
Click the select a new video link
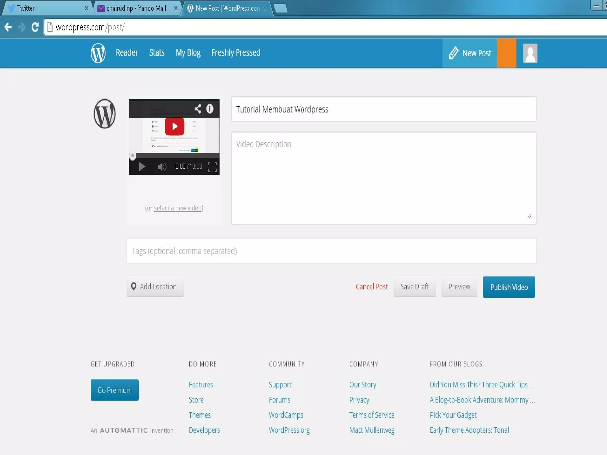click(x=178, y=208)
